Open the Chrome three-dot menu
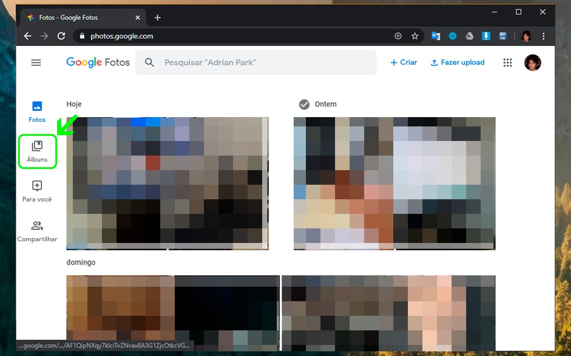571x356 pixels. click(543, 36)
